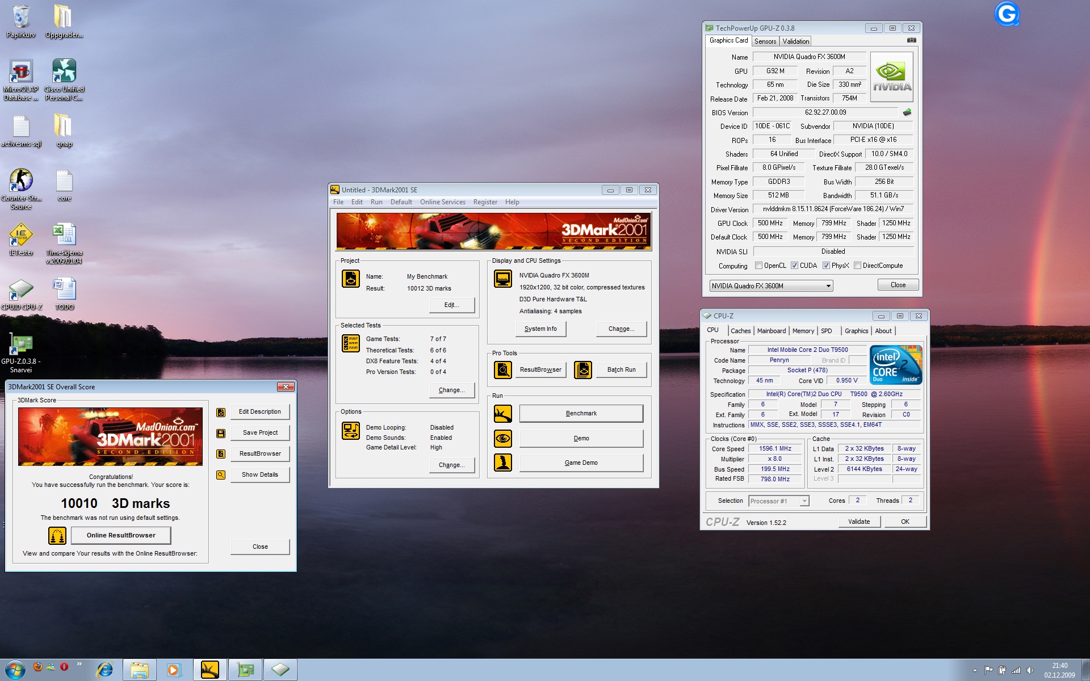
Task: Click the Close button in GPU-Z
Action: point(898,285)
